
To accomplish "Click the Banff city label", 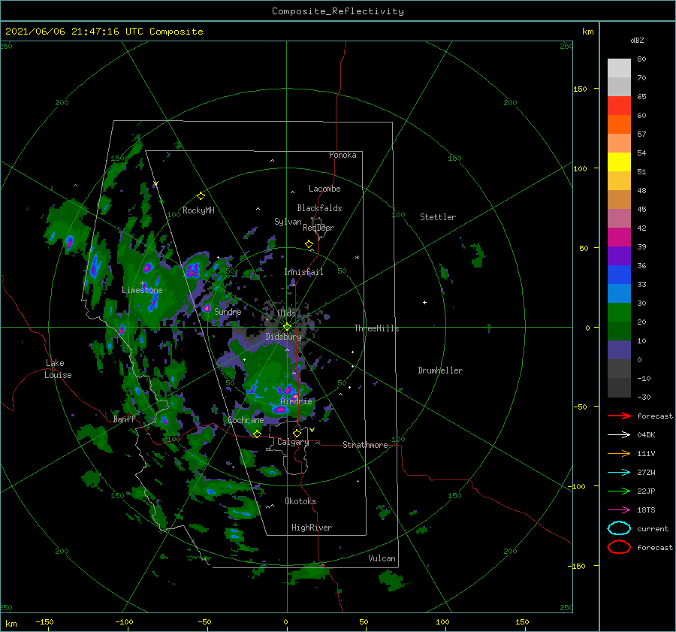I will click(x=124, y=419).
